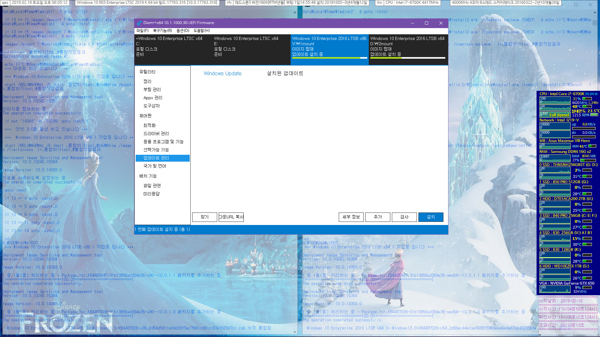The width and height of the screenshot is (600, 337).
Task: Click 5 SSD 830 128GB drive header
Action: click(x=560, y=250)
